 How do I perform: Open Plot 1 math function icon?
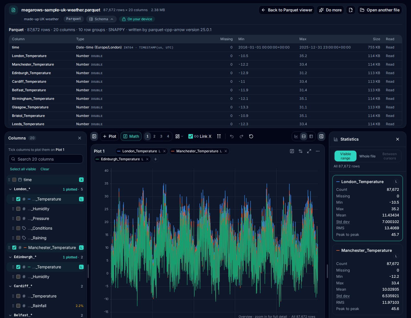(x=292, y=151)
